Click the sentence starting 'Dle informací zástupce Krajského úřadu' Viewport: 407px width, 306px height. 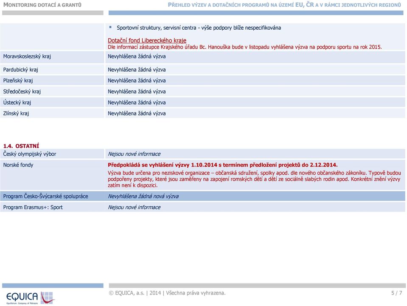click(245, 47)
